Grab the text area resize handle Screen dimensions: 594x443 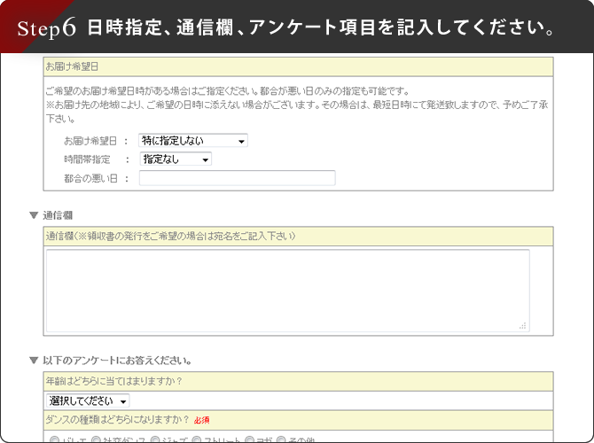(523, 326)
